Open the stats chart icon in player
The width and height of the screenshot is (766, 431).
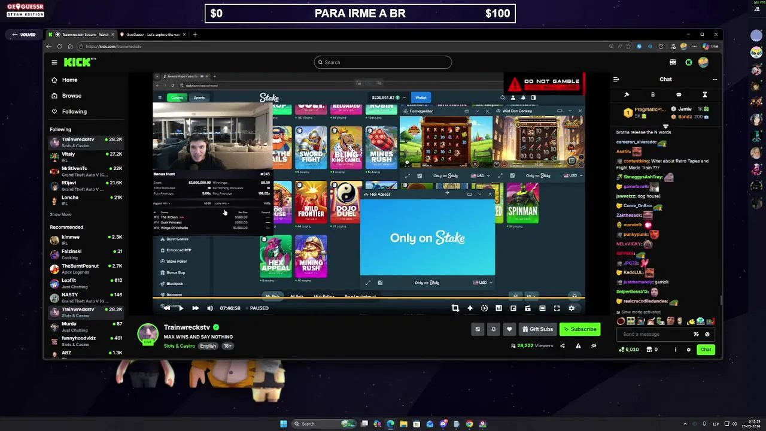(x=498, y=308)
